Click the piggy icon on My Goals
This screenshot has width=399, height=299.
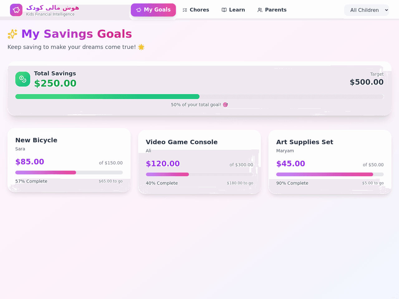click(139, 10)
